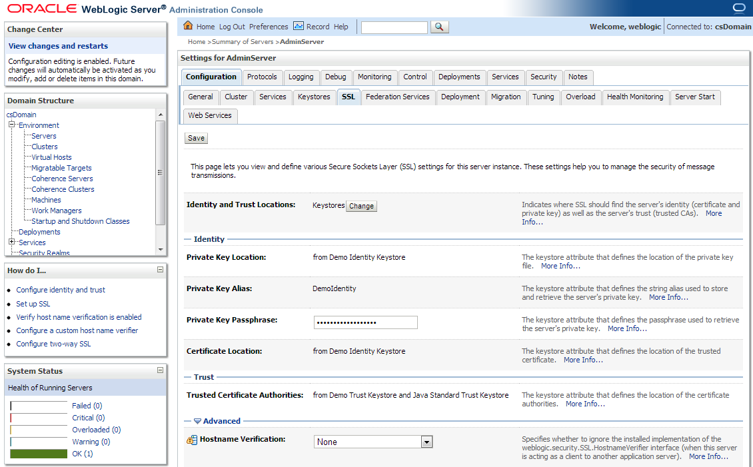Click the Private Key Passphrase field
This screenshot has height=467, width=753.
tap(365, 322)
